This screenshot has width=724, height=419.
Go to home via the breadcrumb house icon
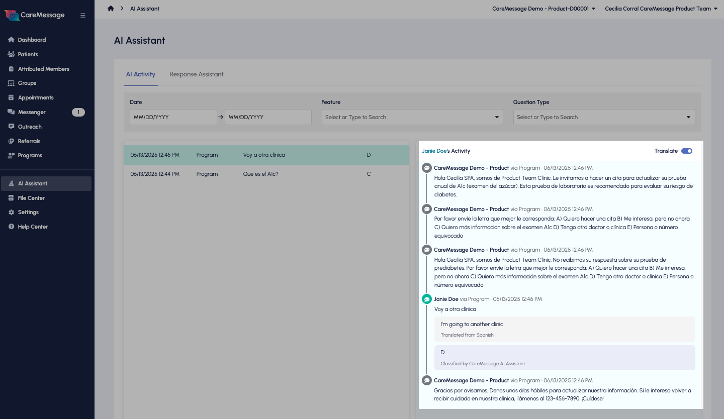(x=111, y=9)
